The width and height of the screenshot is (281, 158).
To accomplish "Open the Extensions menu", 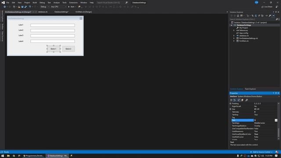I will (73, 3).
